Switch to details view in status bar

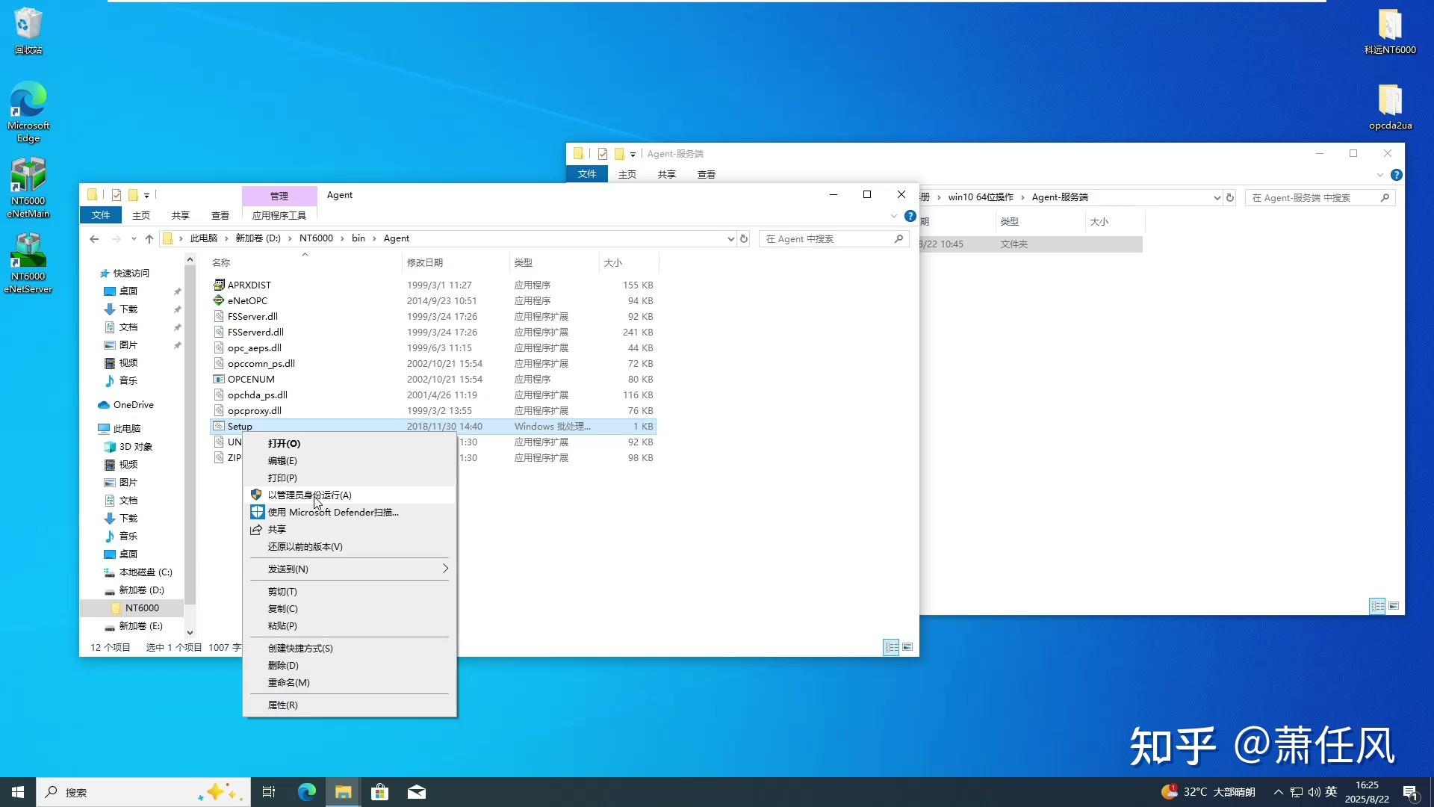[890, 646]
